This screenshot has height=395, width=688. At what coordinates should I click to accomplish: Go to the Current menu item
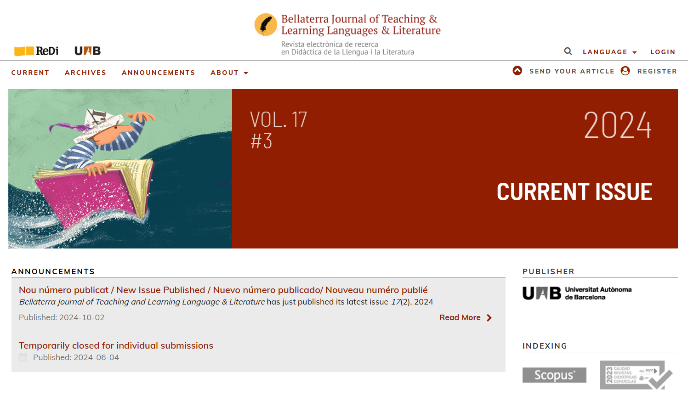30,73
